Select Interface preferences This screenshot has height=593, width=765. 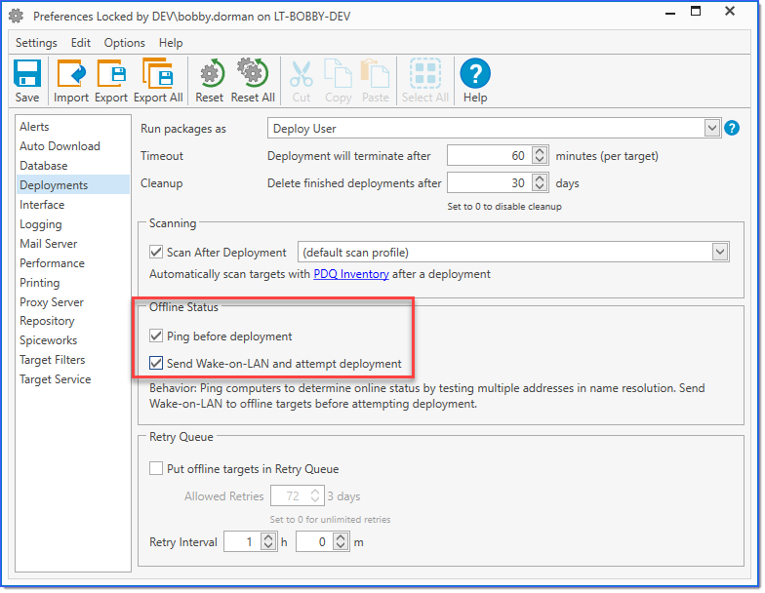[x=73, y=205]
